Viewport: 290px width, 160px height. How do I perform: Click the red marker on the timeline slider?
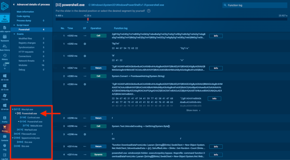pos(88,19)
